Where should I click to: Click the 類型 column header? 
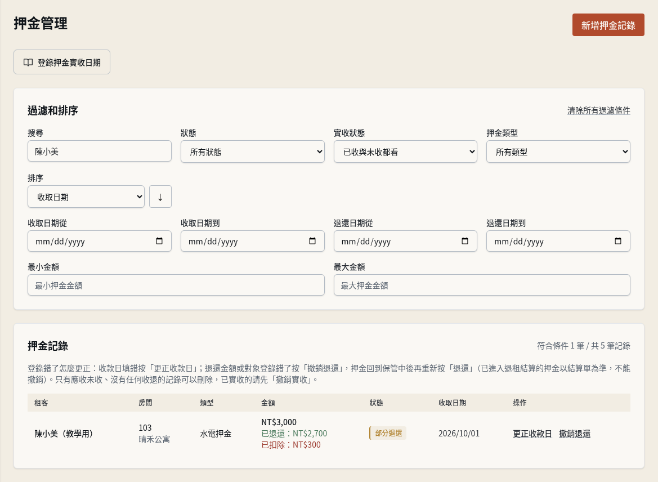pyautogui.click(x=207, y=403)
